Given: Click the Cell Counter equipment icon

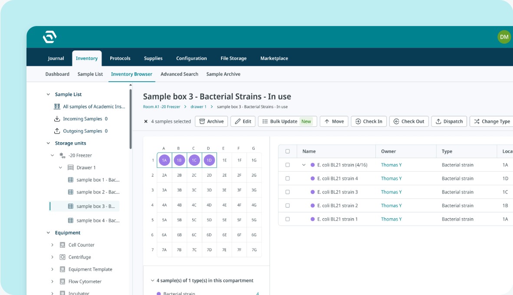Looking at the screenshot, I should click(62, 245).
